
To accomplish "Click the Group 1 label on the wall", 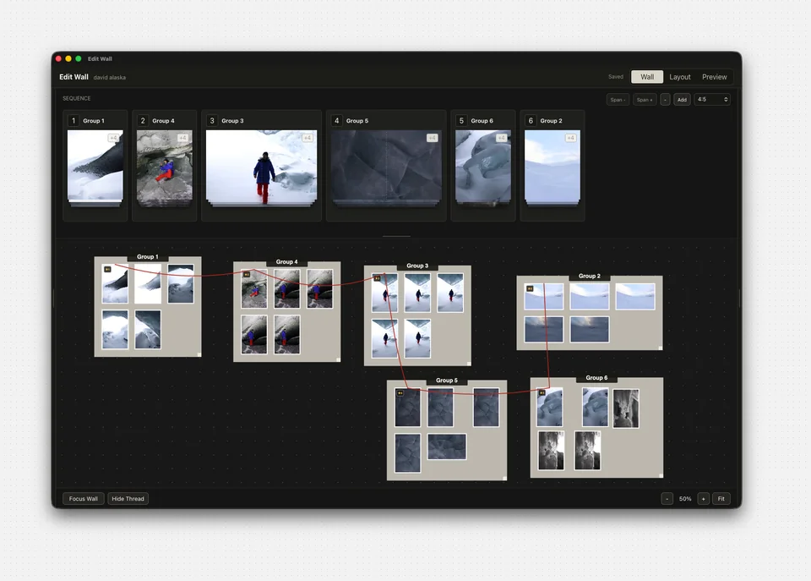I will [x=147, y=257].
